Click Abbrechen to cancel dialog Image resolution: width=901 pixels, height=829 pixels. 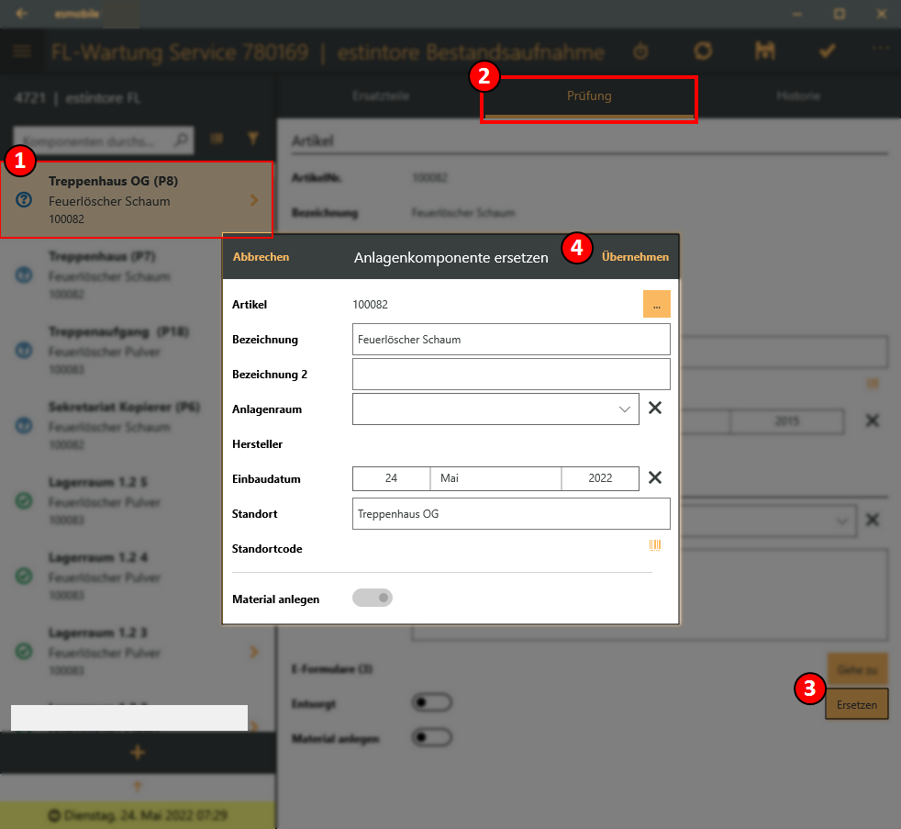(261, 257)
